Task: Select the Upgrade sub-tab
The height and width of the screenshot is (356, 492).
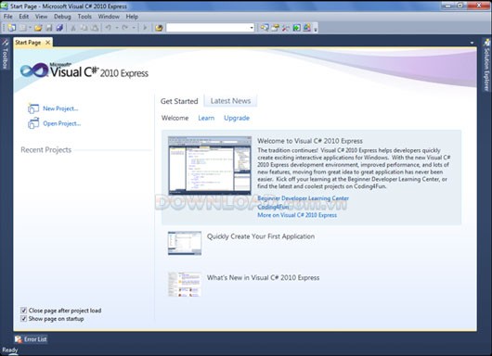Action: (x=237, y=118)
